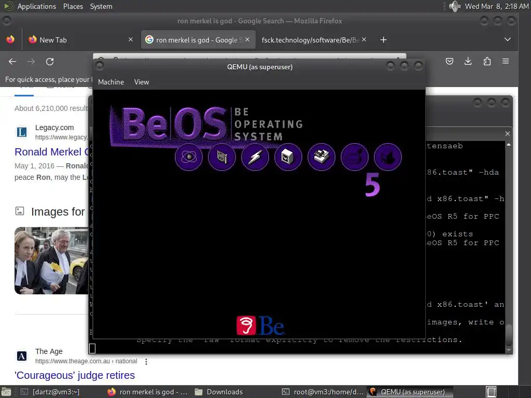Click the Images for section icon

20,211
